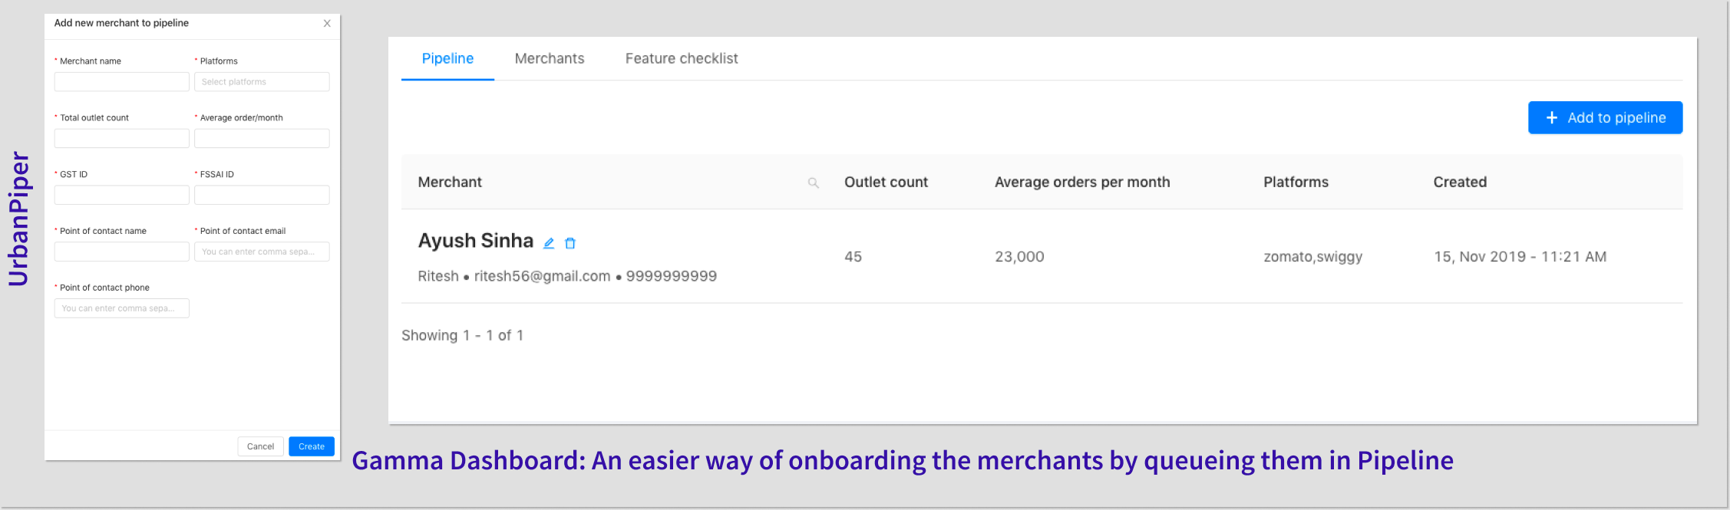Edit the Ayush Sinha merchant entry

[549, 243]
